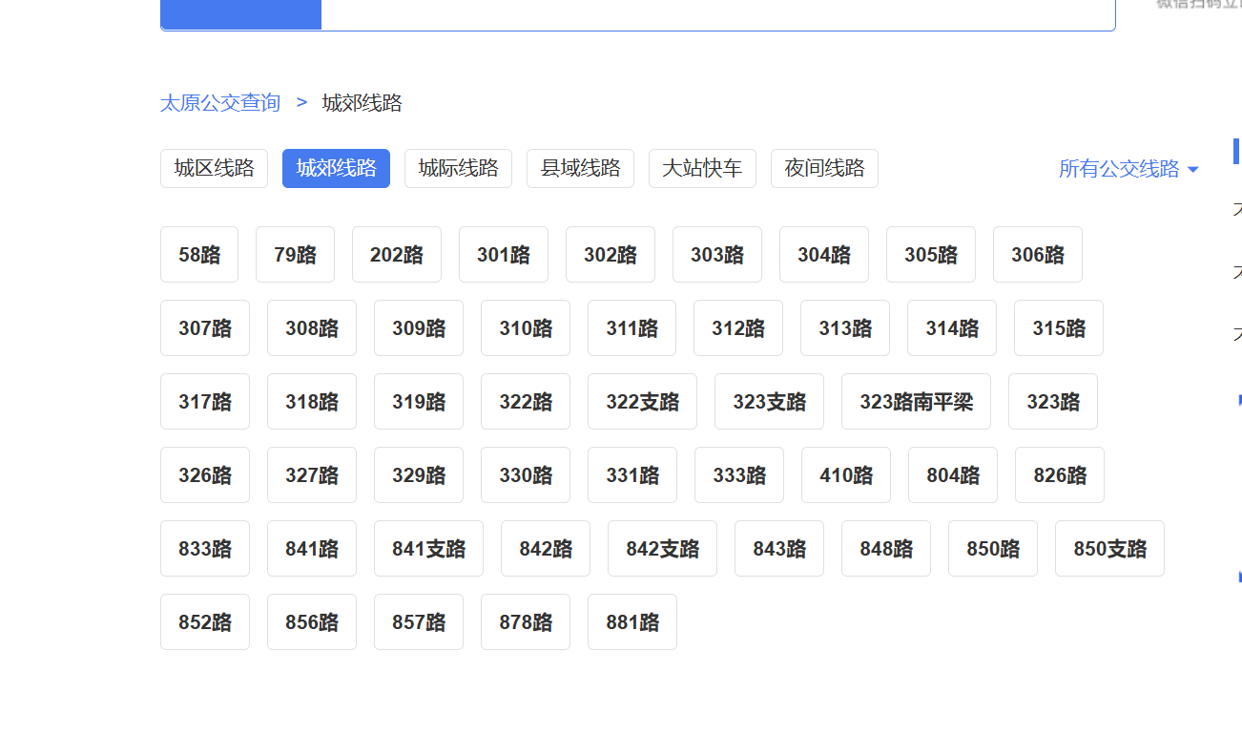Screen dimensions: 1242x736
Task: Select route 843路
Action: [x=779, y=549]
